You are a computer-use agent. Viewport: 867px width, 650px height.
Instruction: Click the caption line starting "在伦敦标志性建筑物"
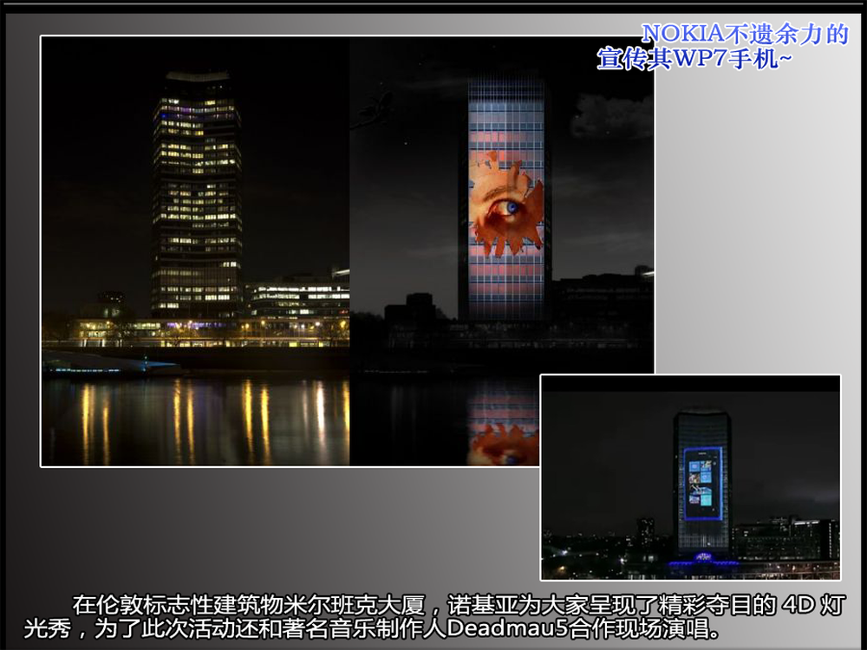(x=459, y=605)
